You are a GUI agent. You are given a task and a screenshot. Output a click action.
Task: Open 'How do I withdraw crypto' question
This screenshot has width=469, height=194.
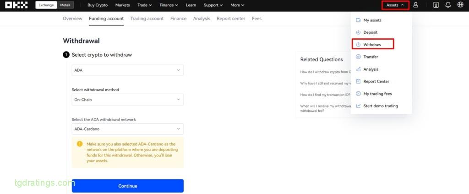[x=325, y=72]
